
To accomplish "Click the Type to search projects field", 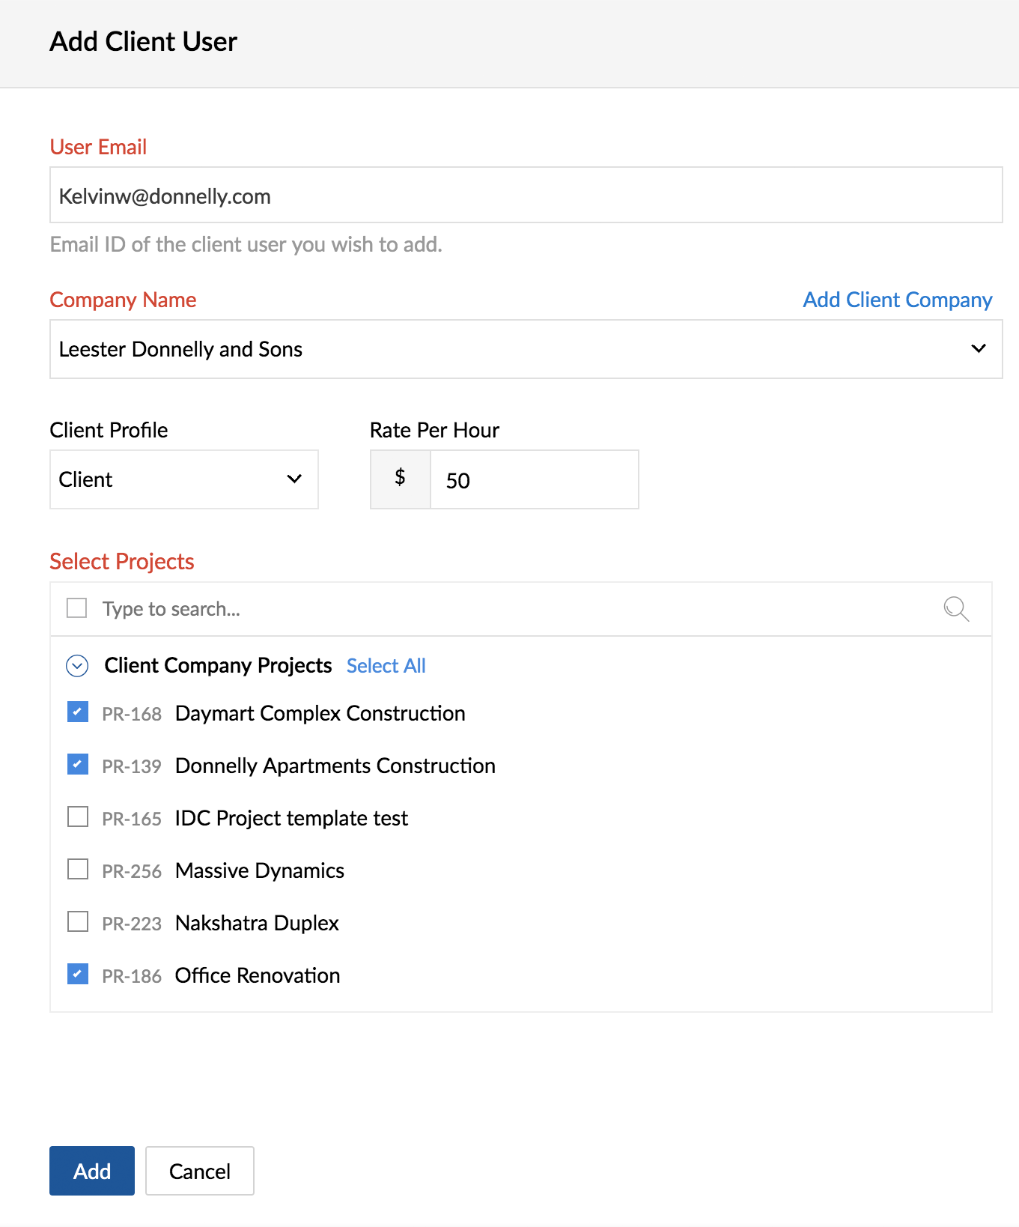I will coord(517,609).
